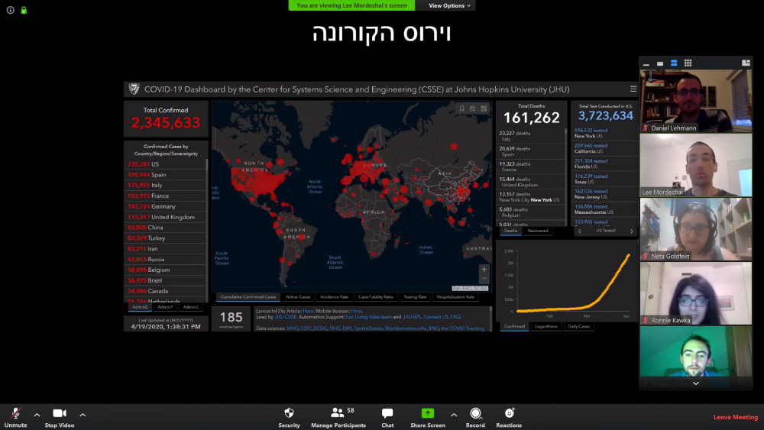Click US row in confirmed cases list
Screen dimensions: 764x430
(166, 164)
